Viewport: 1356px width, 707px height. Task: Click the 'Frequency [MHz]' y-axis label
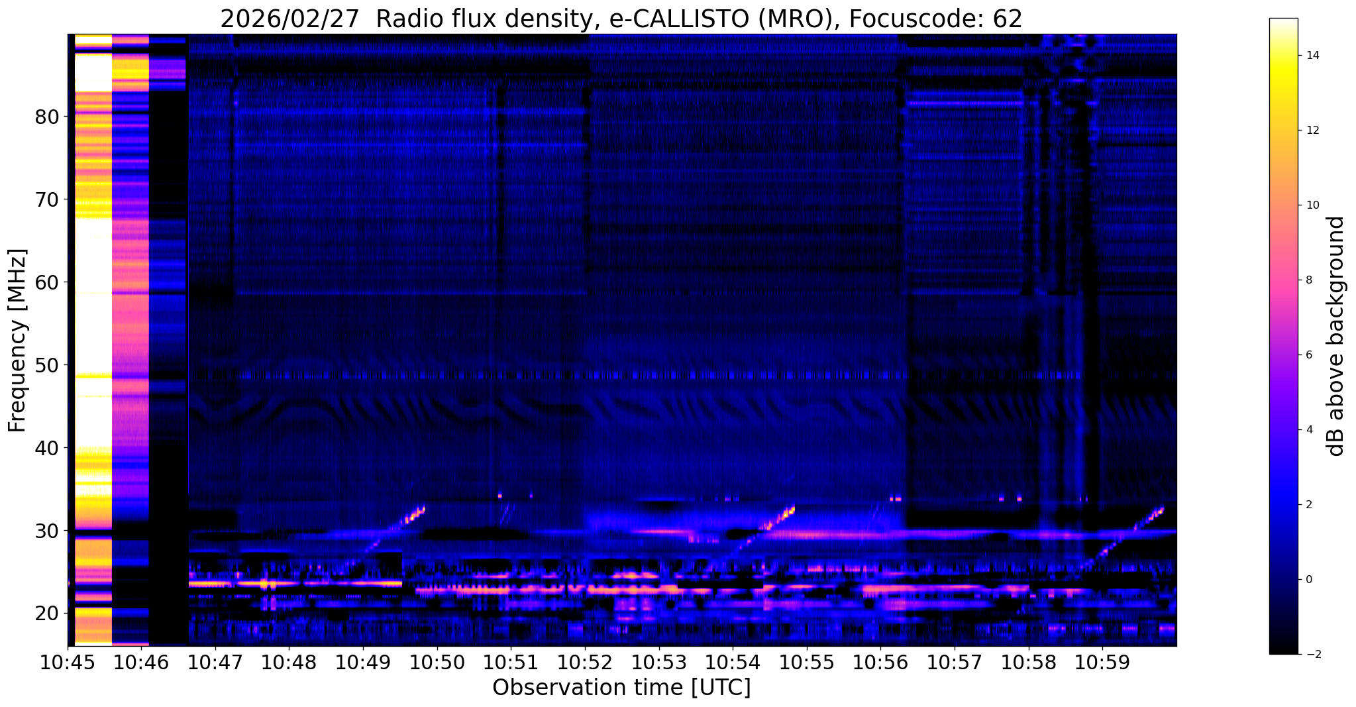coord(17,340)
